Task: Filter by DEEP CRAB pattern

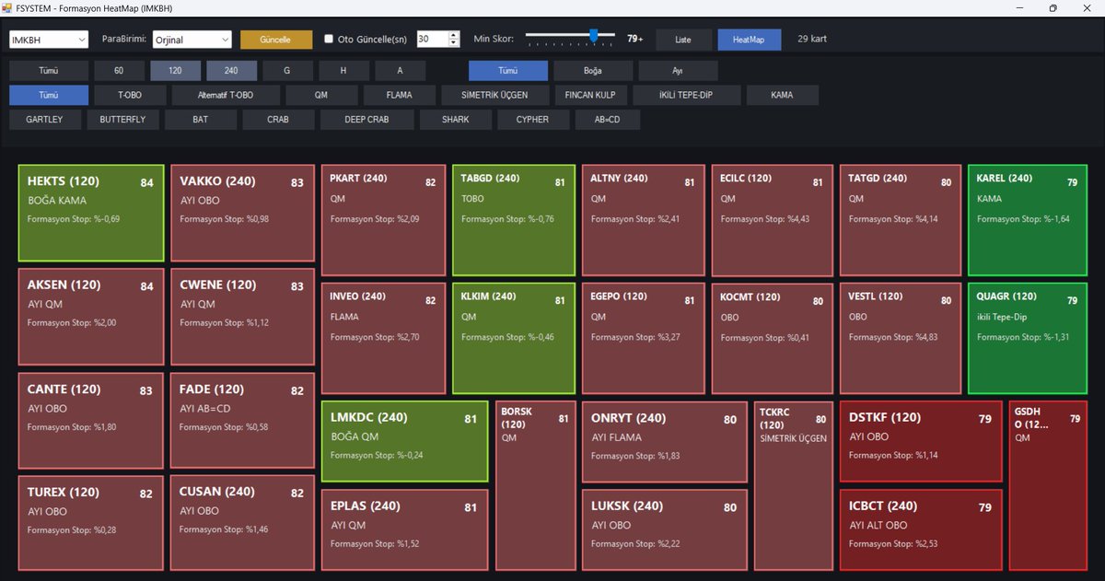Action: [366, 120]
